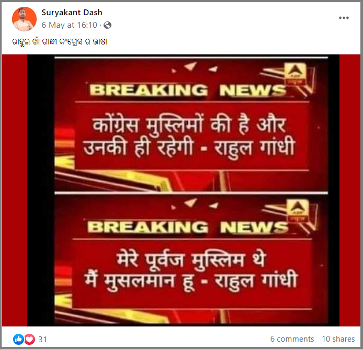Open the post timestamp 6 May at 16:10
The width and height of the screenshot is (363, 350).
(69, 25)
